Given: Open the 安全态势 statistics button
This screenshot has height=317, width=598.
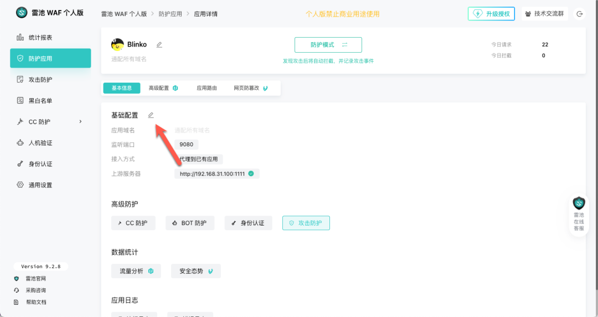Looking at the screenshot, I should 195,271.
